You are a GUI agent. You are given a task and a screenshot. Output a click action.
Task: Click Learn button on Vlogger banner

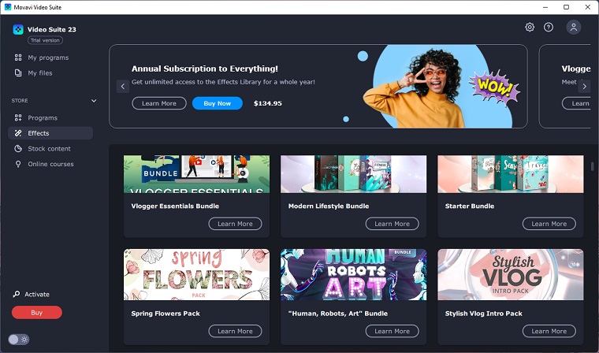click(x=576, y=103)
